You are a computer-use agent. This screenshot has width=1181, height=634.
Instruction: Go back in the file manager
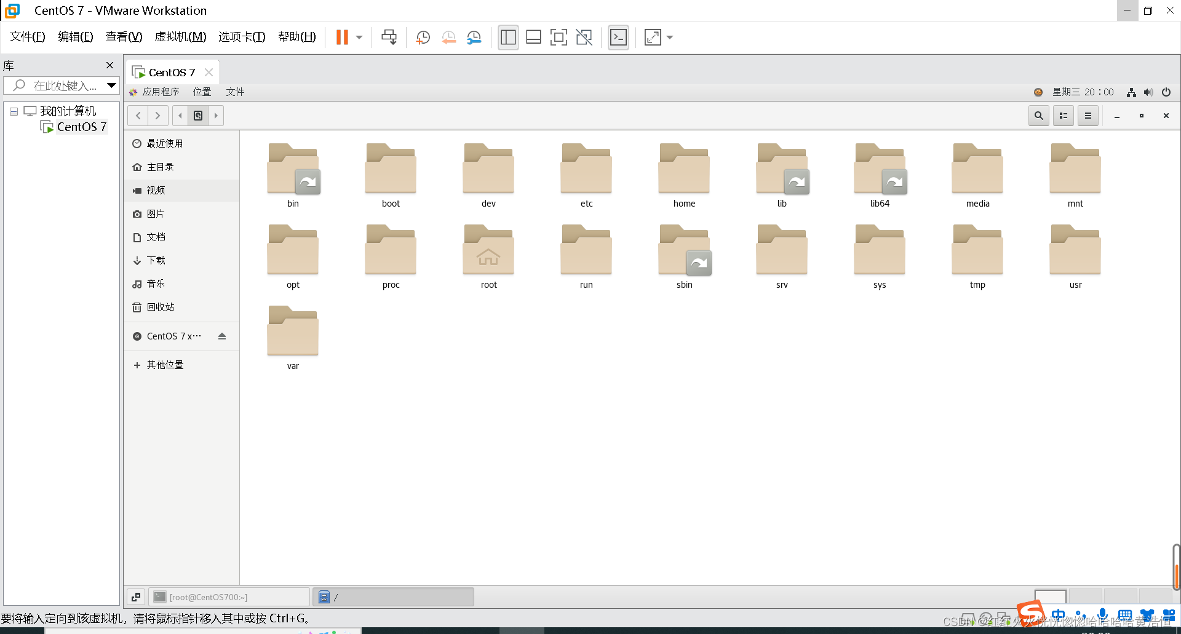coord(138,116)
